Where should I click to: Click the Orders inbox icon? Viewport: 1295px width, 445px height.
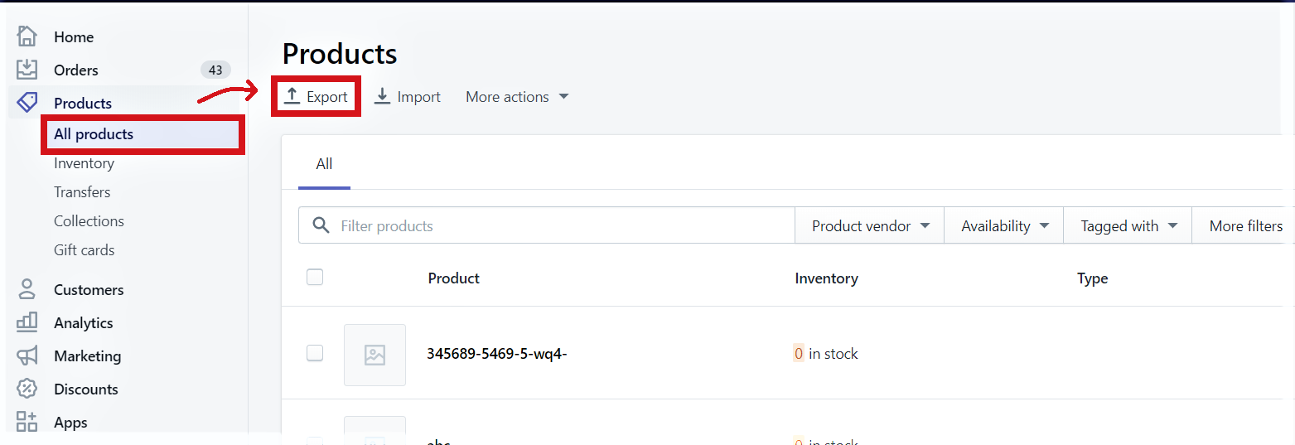tap(27, 70)
